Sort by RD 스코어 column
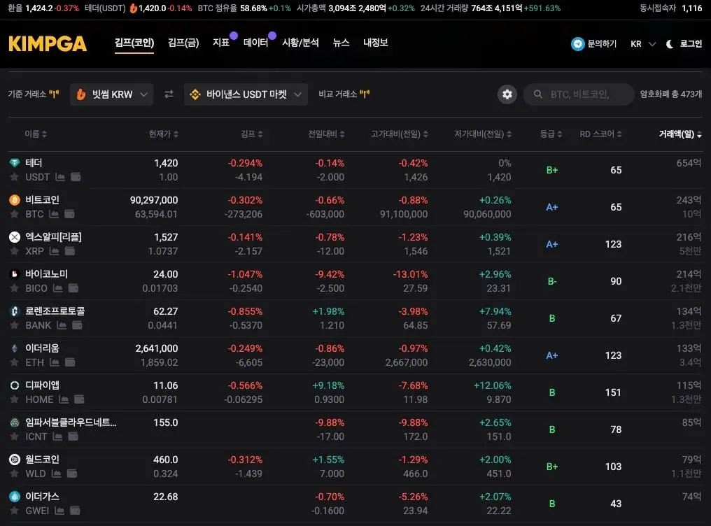The image size is (711, 526). pyautogui.click(x=601, y=134)
